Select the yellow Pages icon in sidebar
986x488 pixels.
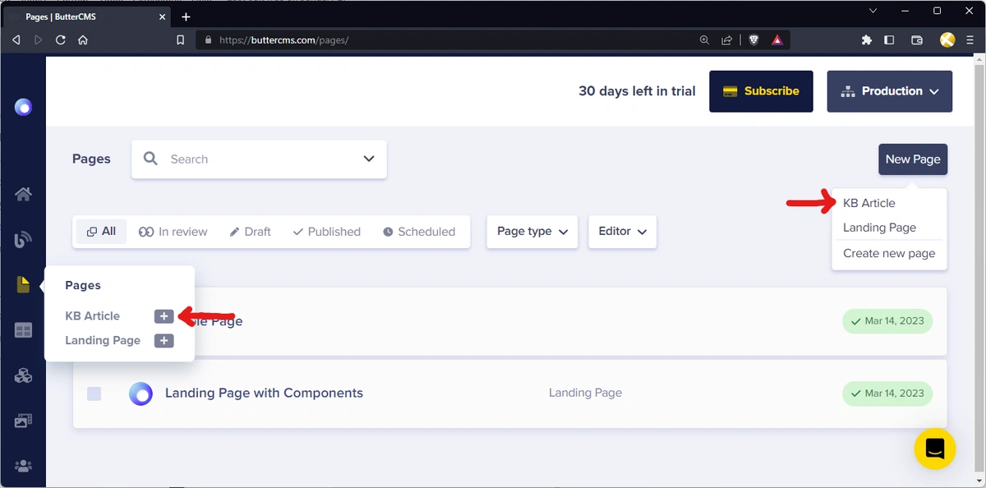23,284
